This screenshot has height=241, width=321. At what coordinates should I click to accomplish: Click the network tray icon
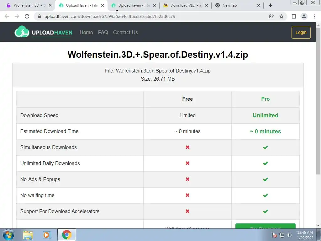[x=282, y=235]
